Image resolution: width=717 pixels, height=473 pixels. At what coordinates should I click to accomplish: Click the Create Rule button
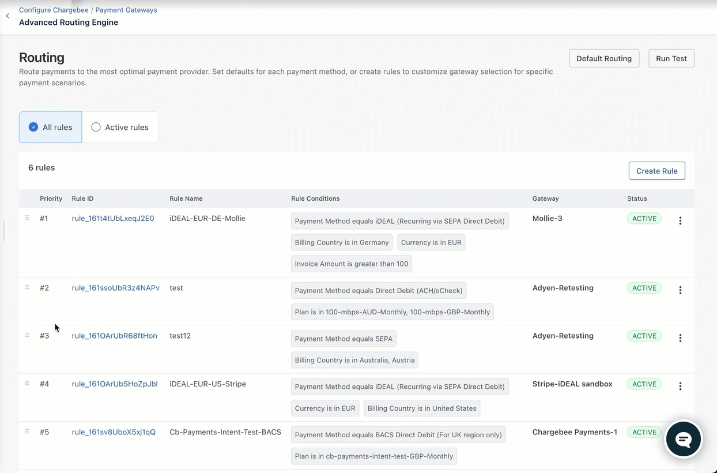[656, 171]
